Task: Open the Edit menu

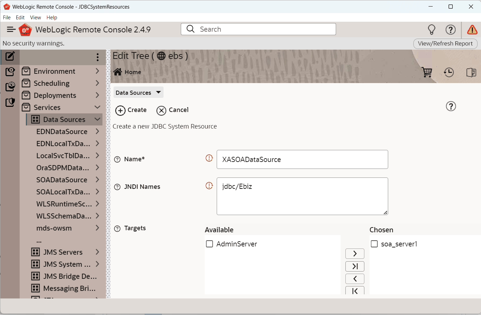Action: pyautogui.click(x=20, y=18)
